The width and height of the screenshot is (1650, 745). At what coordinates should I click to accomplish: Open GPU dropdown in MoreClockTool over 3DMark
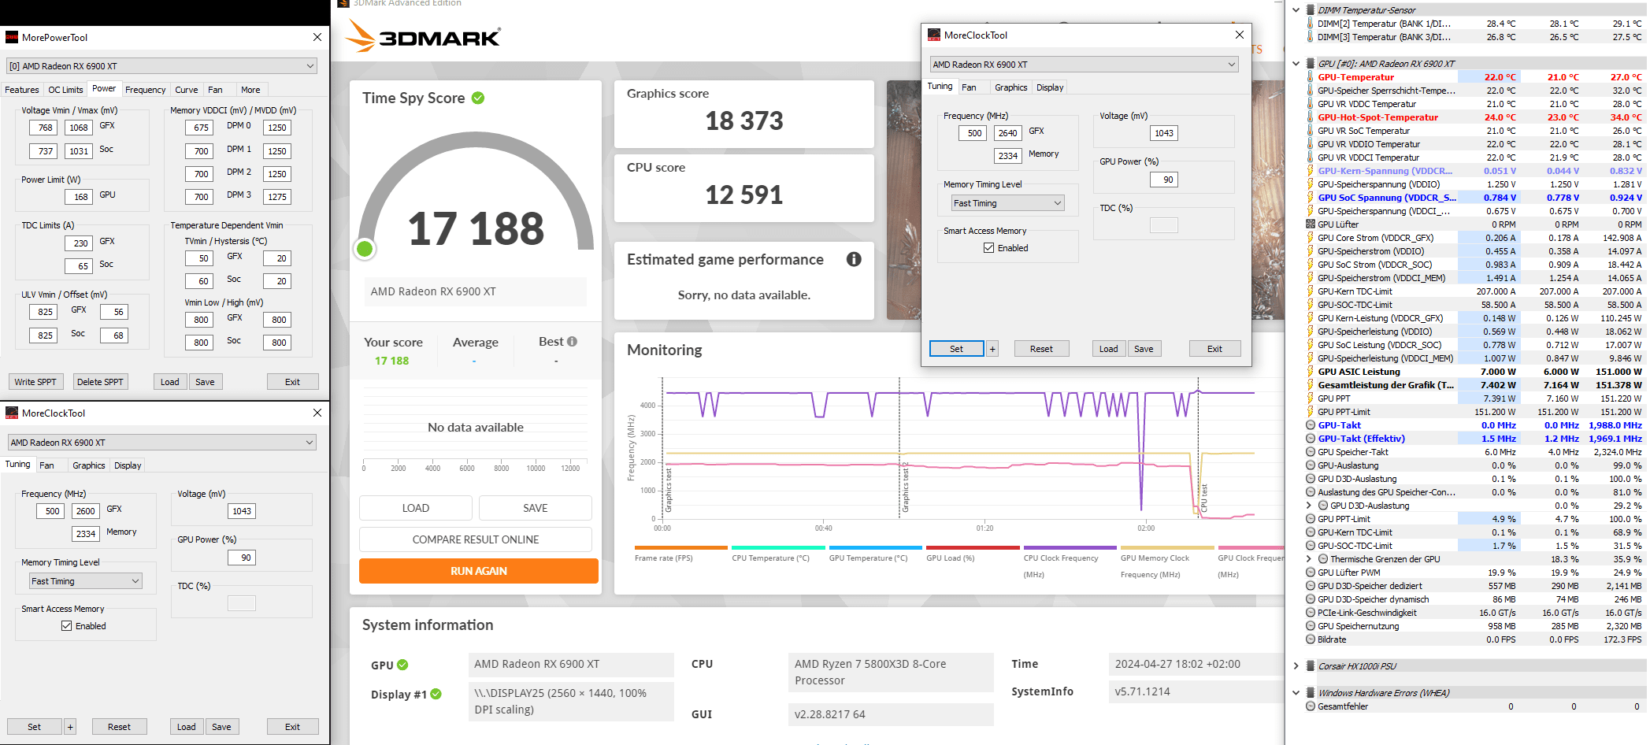point(1085,65)
